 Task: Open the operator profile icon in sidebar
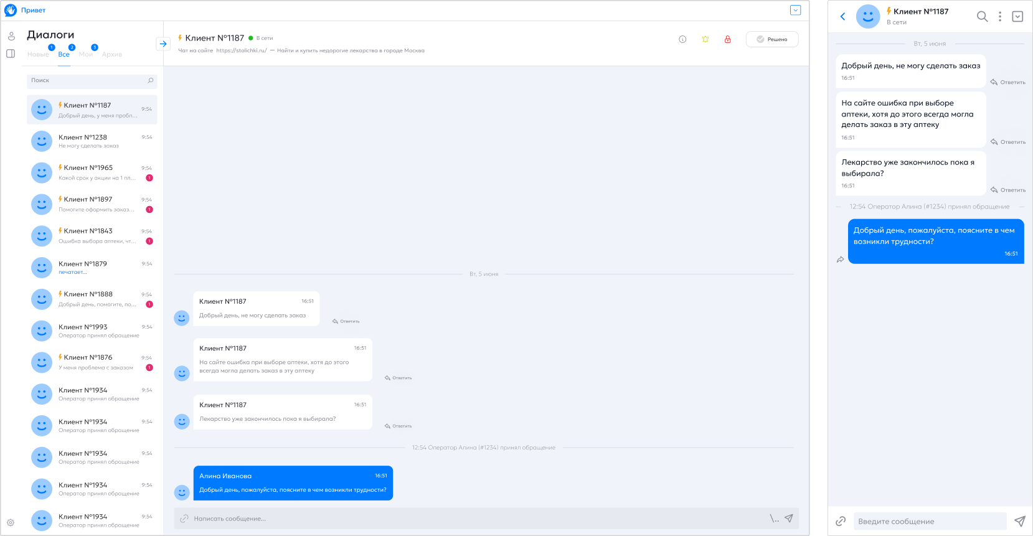11,36
